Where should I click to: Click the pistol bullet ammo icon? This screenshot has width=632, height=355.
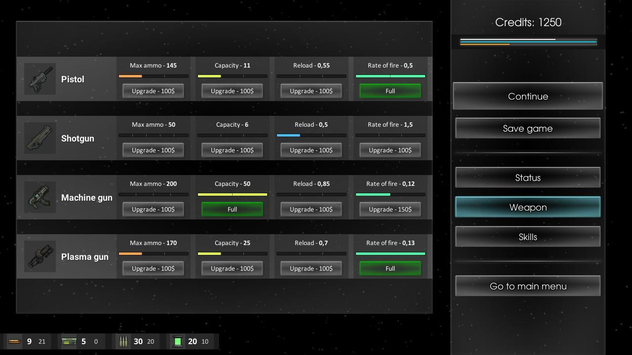pos(14,341)
